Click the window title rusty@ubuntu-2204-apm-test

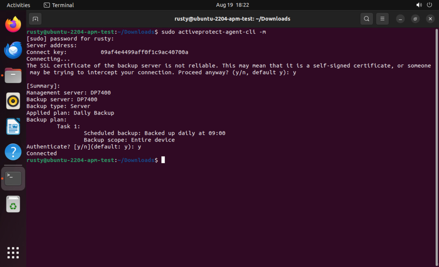pos(232,19)
